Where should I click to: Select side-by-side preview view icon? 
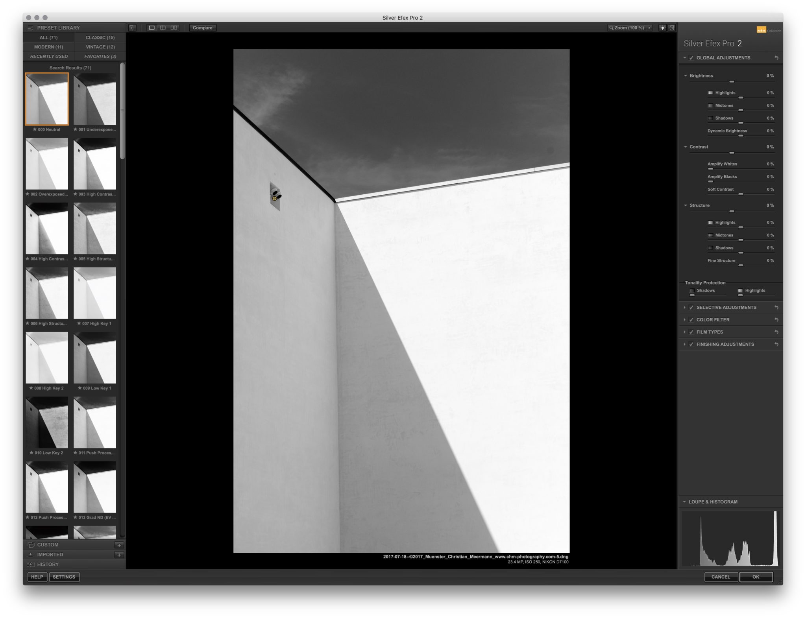point(174,28)
